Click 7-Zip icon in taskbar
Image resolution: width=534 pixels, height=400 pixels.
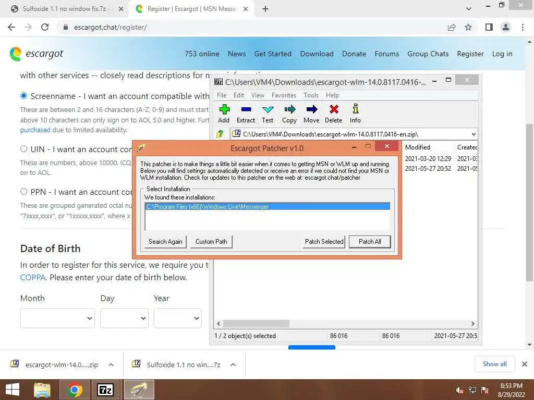(x=105, y=390)
